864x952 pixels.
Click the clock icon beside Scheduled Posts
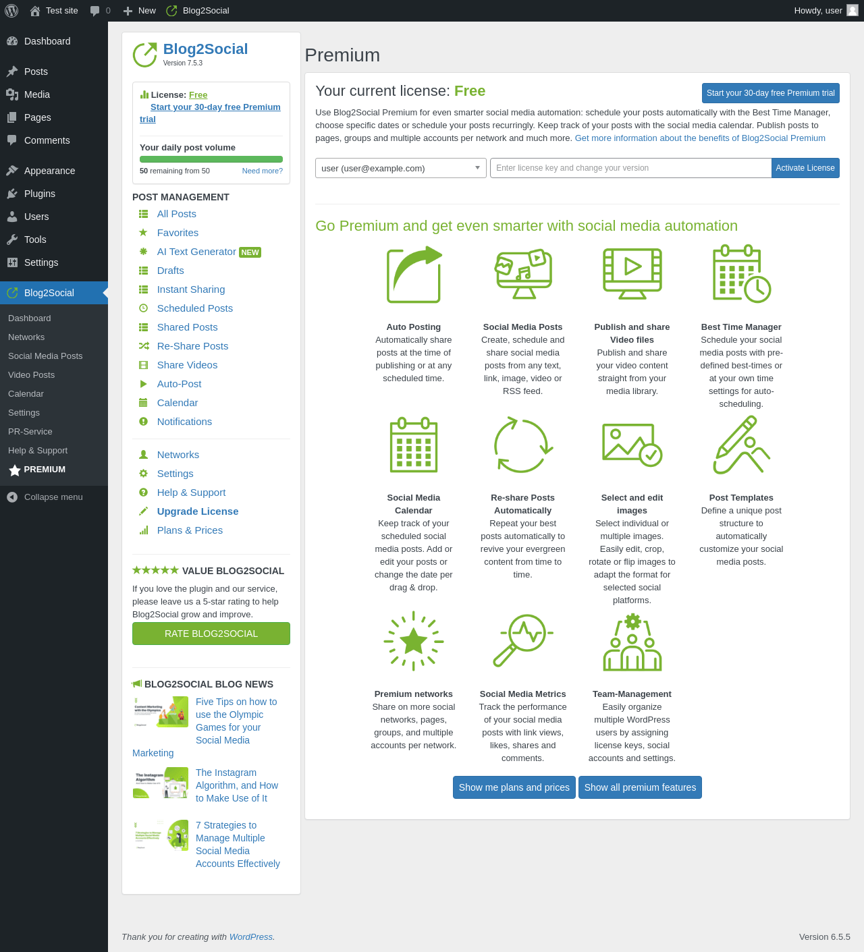143,308
